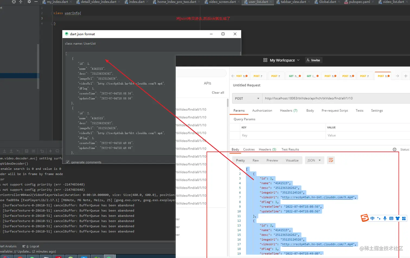Open the Sogou soft keyboard icon
The width and height of the screenshot is (410, 258).
(x=391, y=218)
